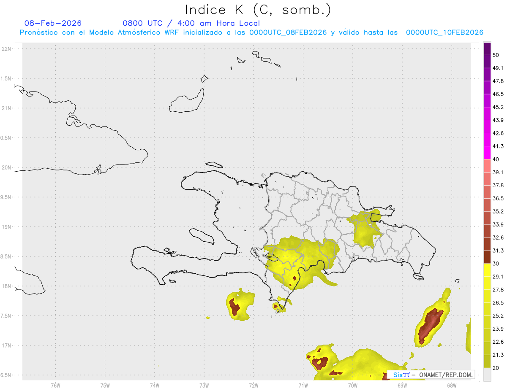Screen dimensions: 507x391
Task: Click the color scale value 42.6
Action: 498,133
